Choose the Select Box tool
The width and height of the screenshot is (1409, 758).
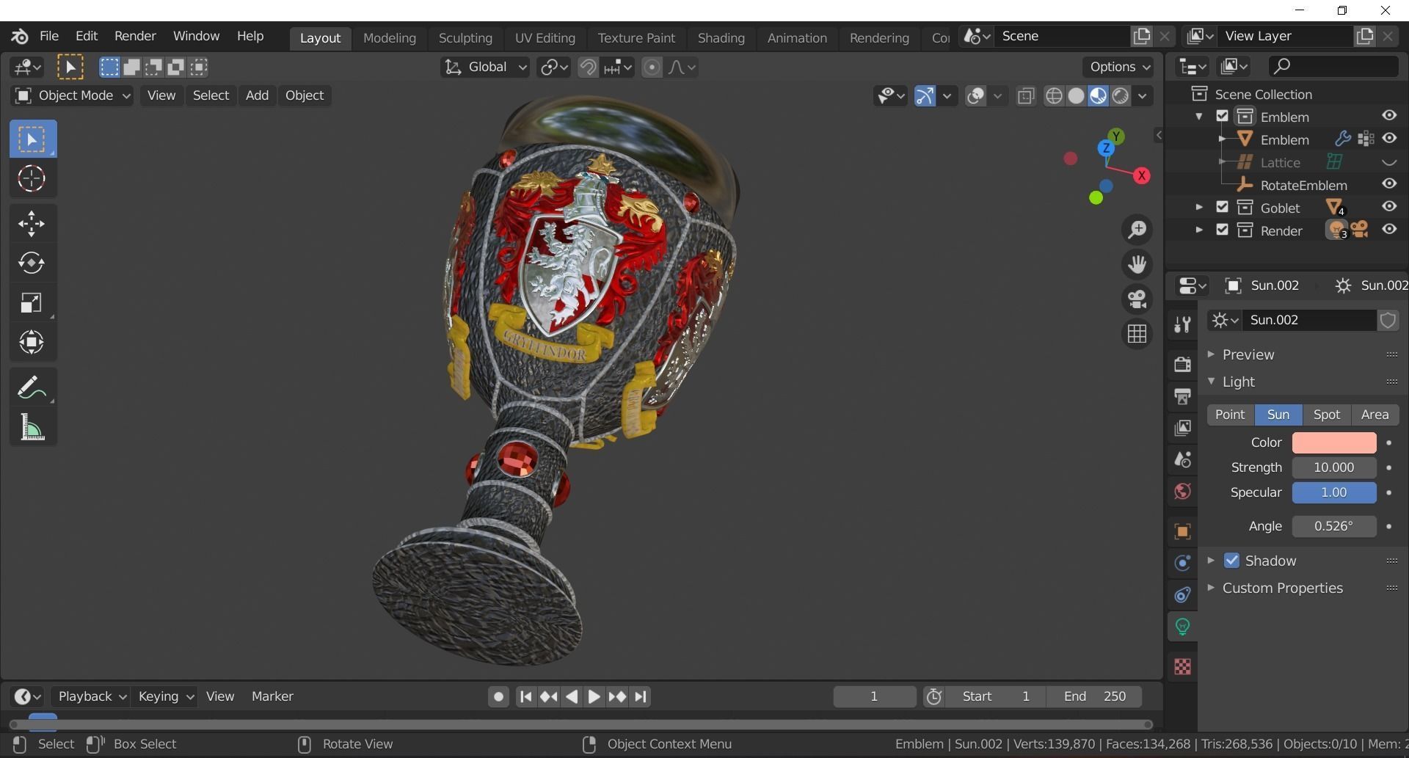point(32,139)
